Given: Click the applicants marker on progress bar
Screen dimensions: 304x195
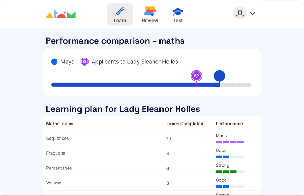Looking at the screenshot, I should click(196, 76).
